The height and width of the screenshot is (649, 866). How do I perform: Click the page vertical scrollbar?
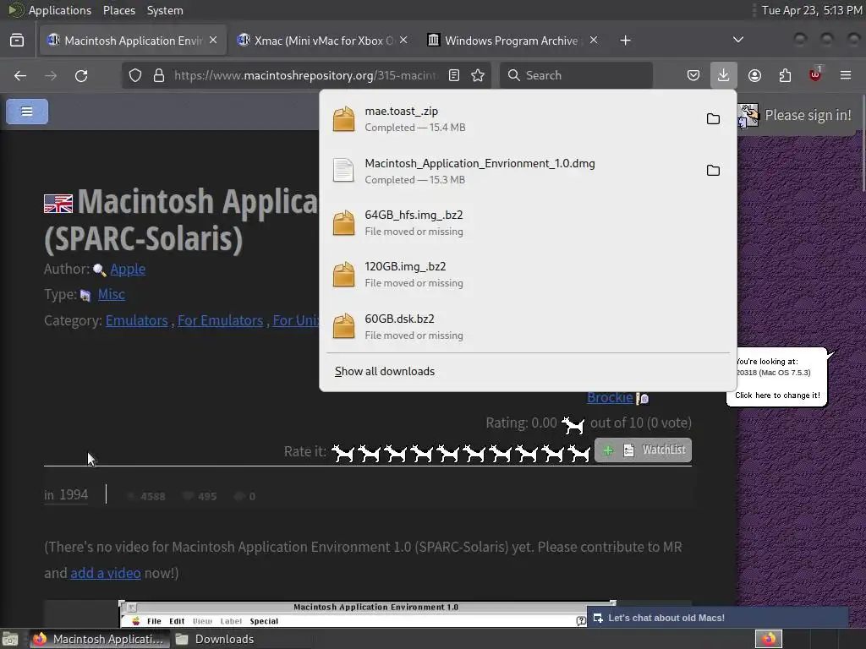[x=863, y=144]
